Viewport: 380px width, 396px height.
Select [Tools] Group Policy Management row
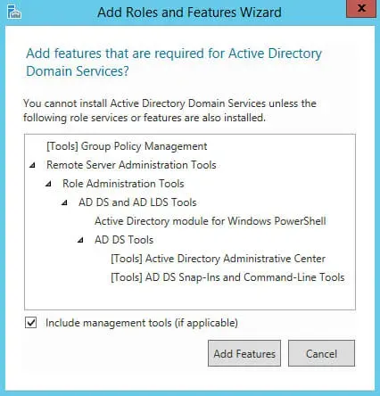click(x=127, y=146)
